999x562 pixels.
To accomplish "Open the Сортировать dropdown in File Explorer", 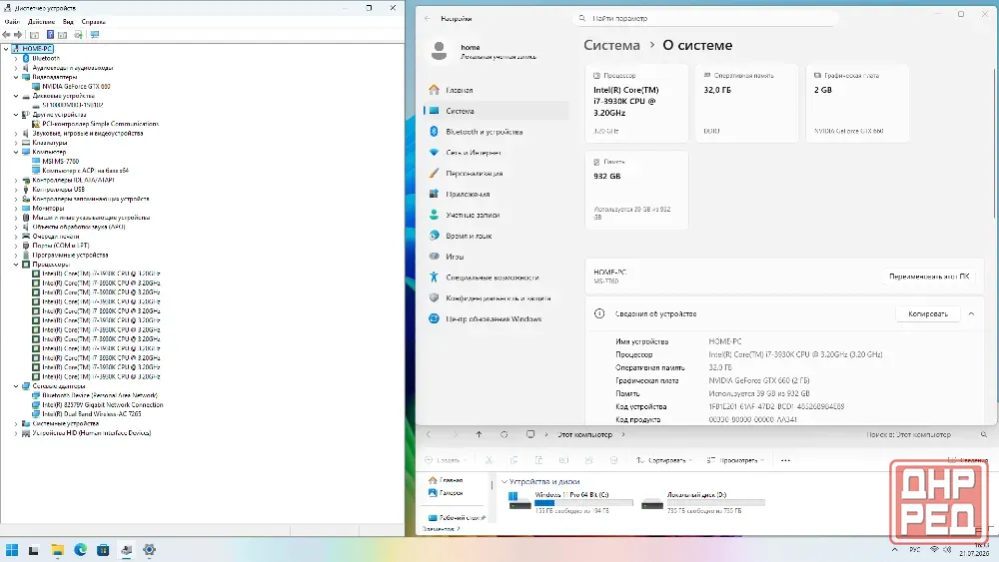I will (x=664, y=460).
